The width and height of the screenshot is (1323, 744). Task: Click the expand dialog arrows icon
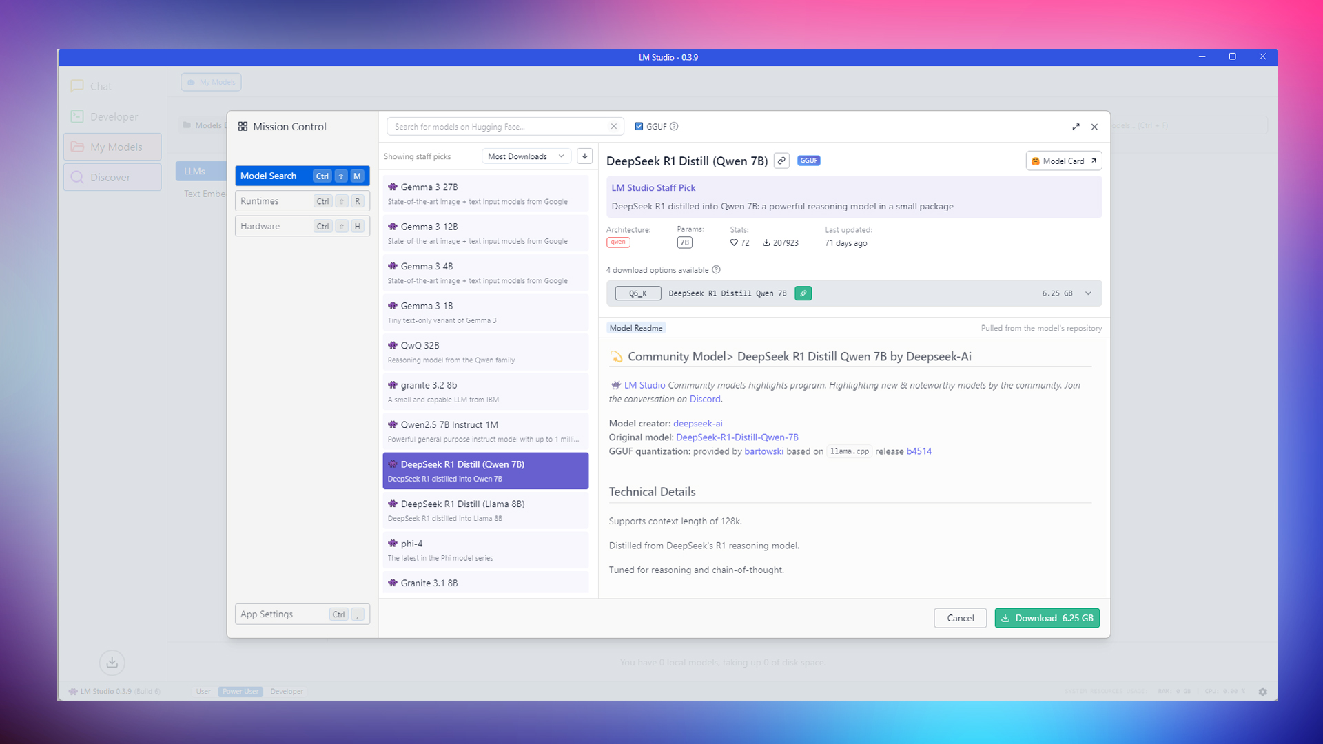1076,127
